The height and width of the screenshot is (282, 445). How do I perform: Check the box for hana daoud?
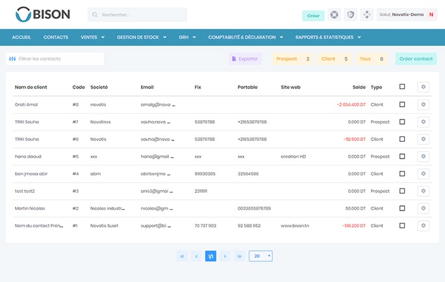coord(402,157)
